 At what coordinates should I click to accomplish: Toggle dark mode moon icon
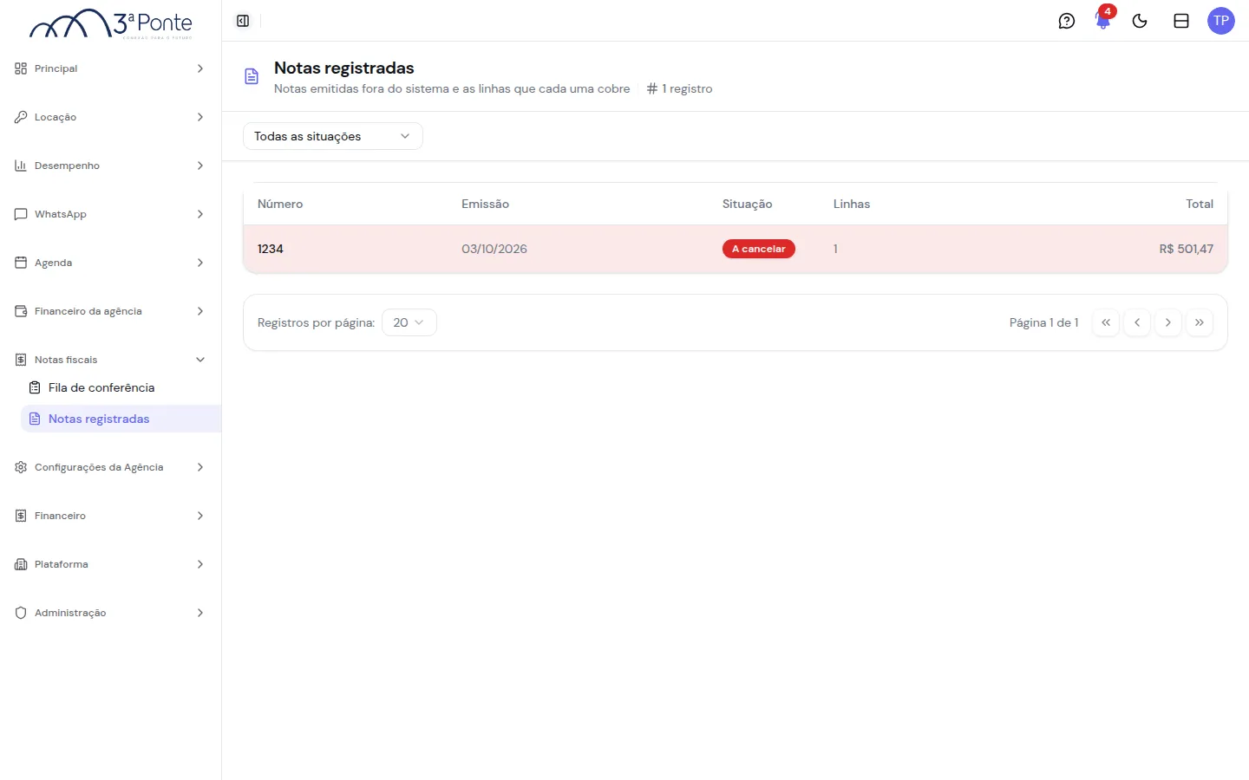tap(1140, 21)
